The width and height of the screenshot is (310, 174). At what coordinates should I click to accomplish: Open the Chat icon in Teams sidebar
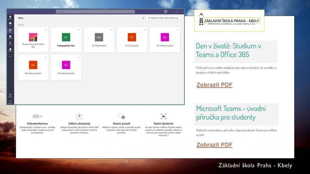pyautogui.click(x=10, y=24)
